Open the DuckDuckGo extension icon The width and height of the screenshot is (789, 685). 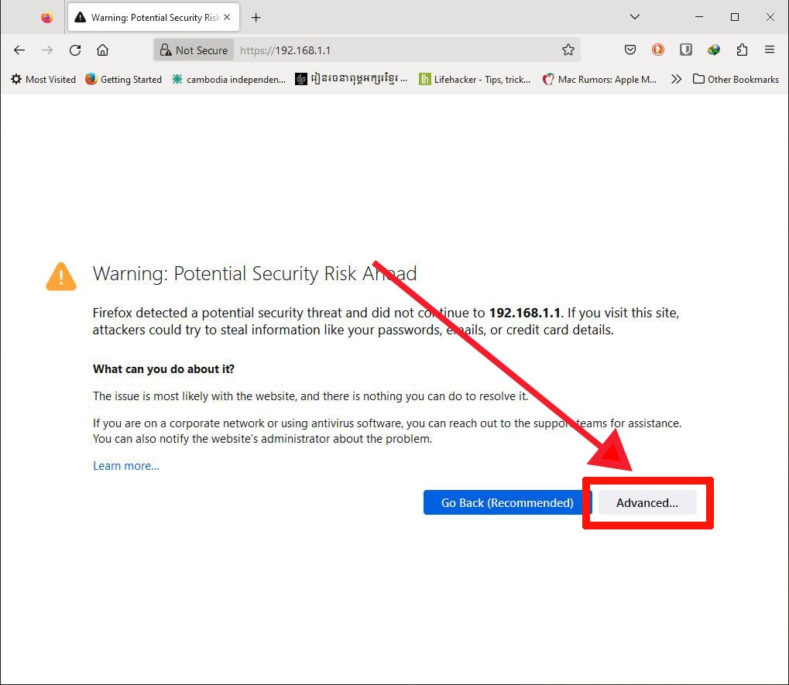click(657, 50)
